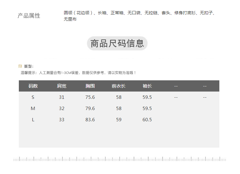The width and height of the screenshot is (240, 174).
Task: Select the 60.5 sleeve length value
Action: point(147,120)
